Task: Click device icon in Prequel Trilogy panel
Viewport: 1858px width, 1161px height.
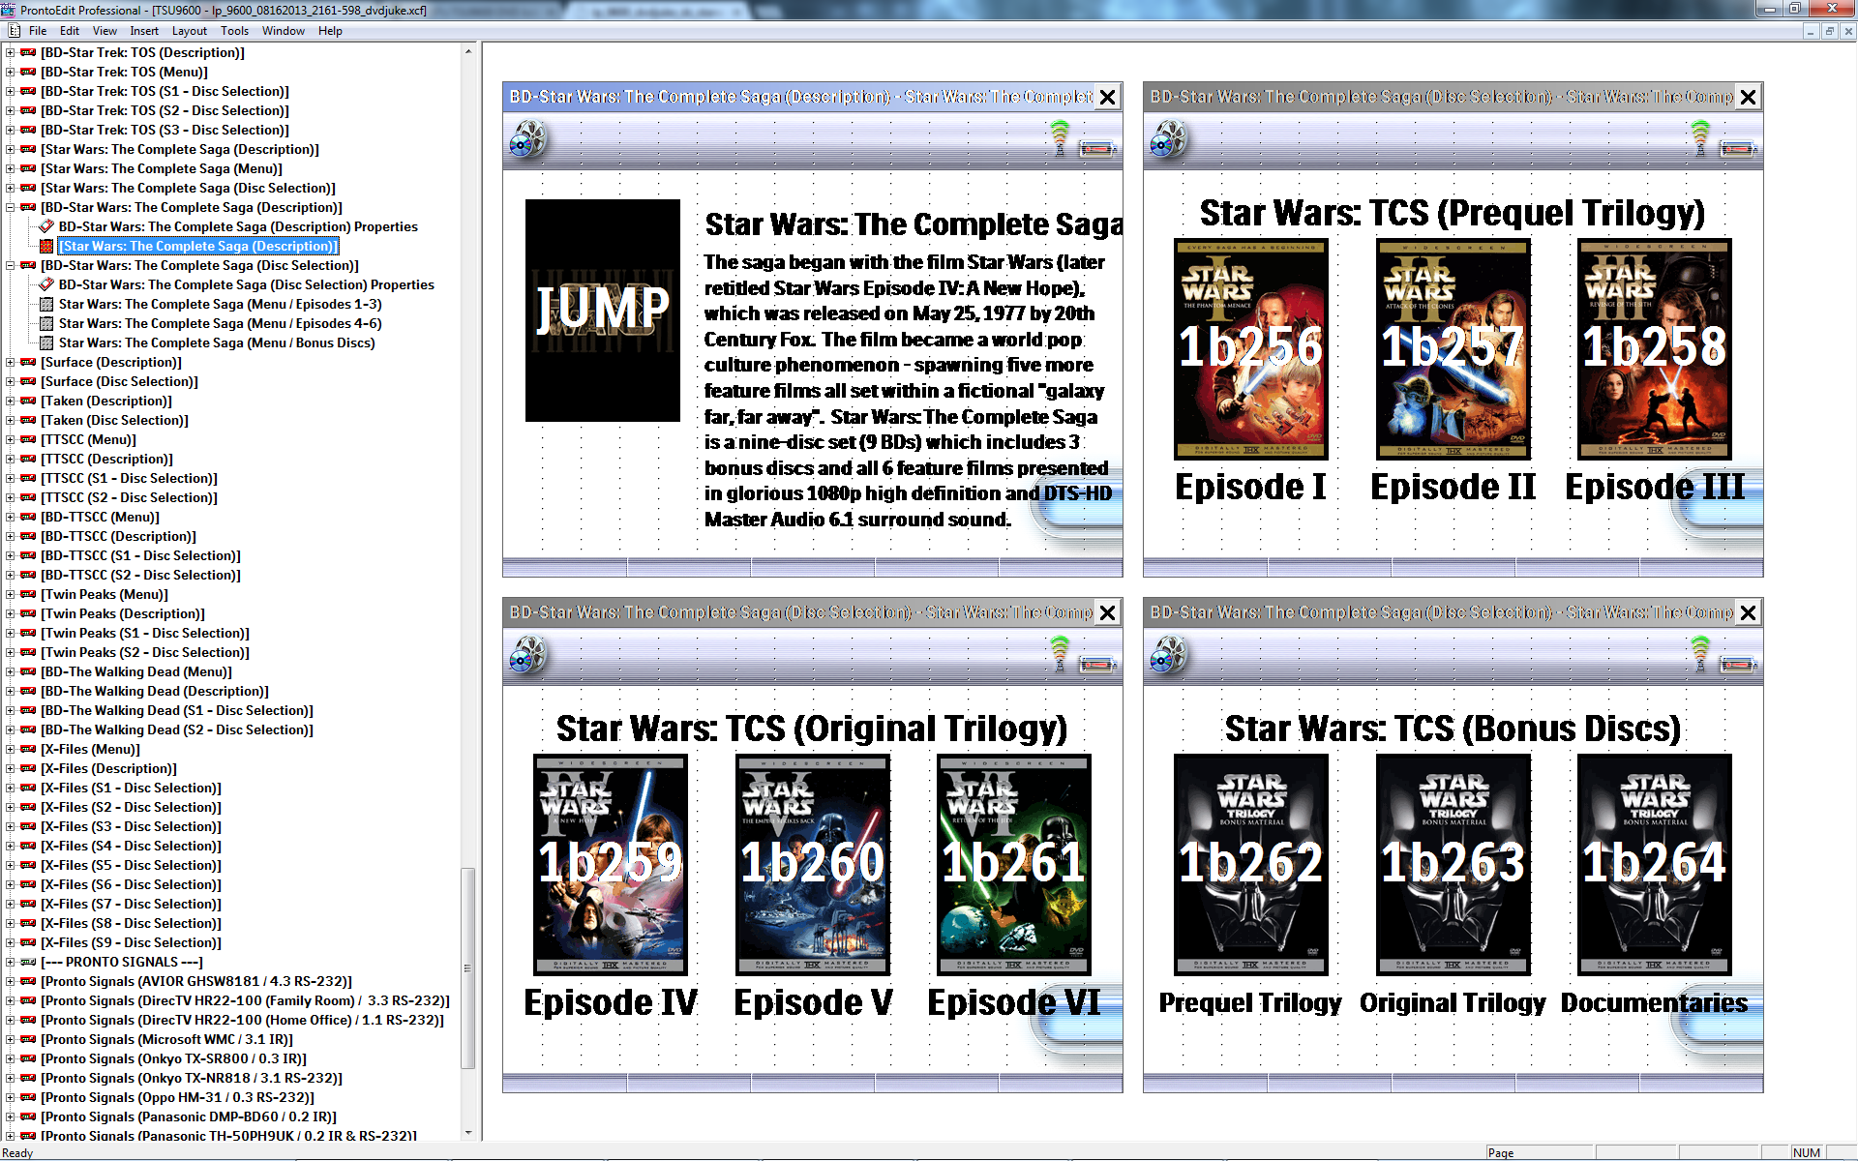Action: tap(1738, 149)
